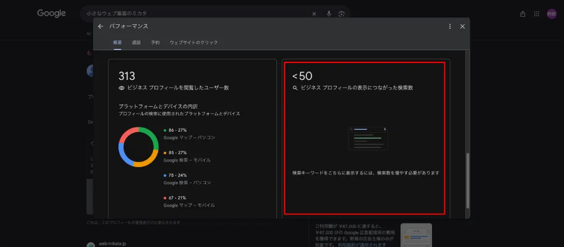Click the platform breakdown donut chart

click(x=139, y=147)
